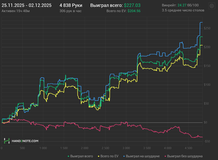Click the '-$50' y-axis label
Image resolution: width=218 pixels, height=160 pixels.
click(207, 141)
